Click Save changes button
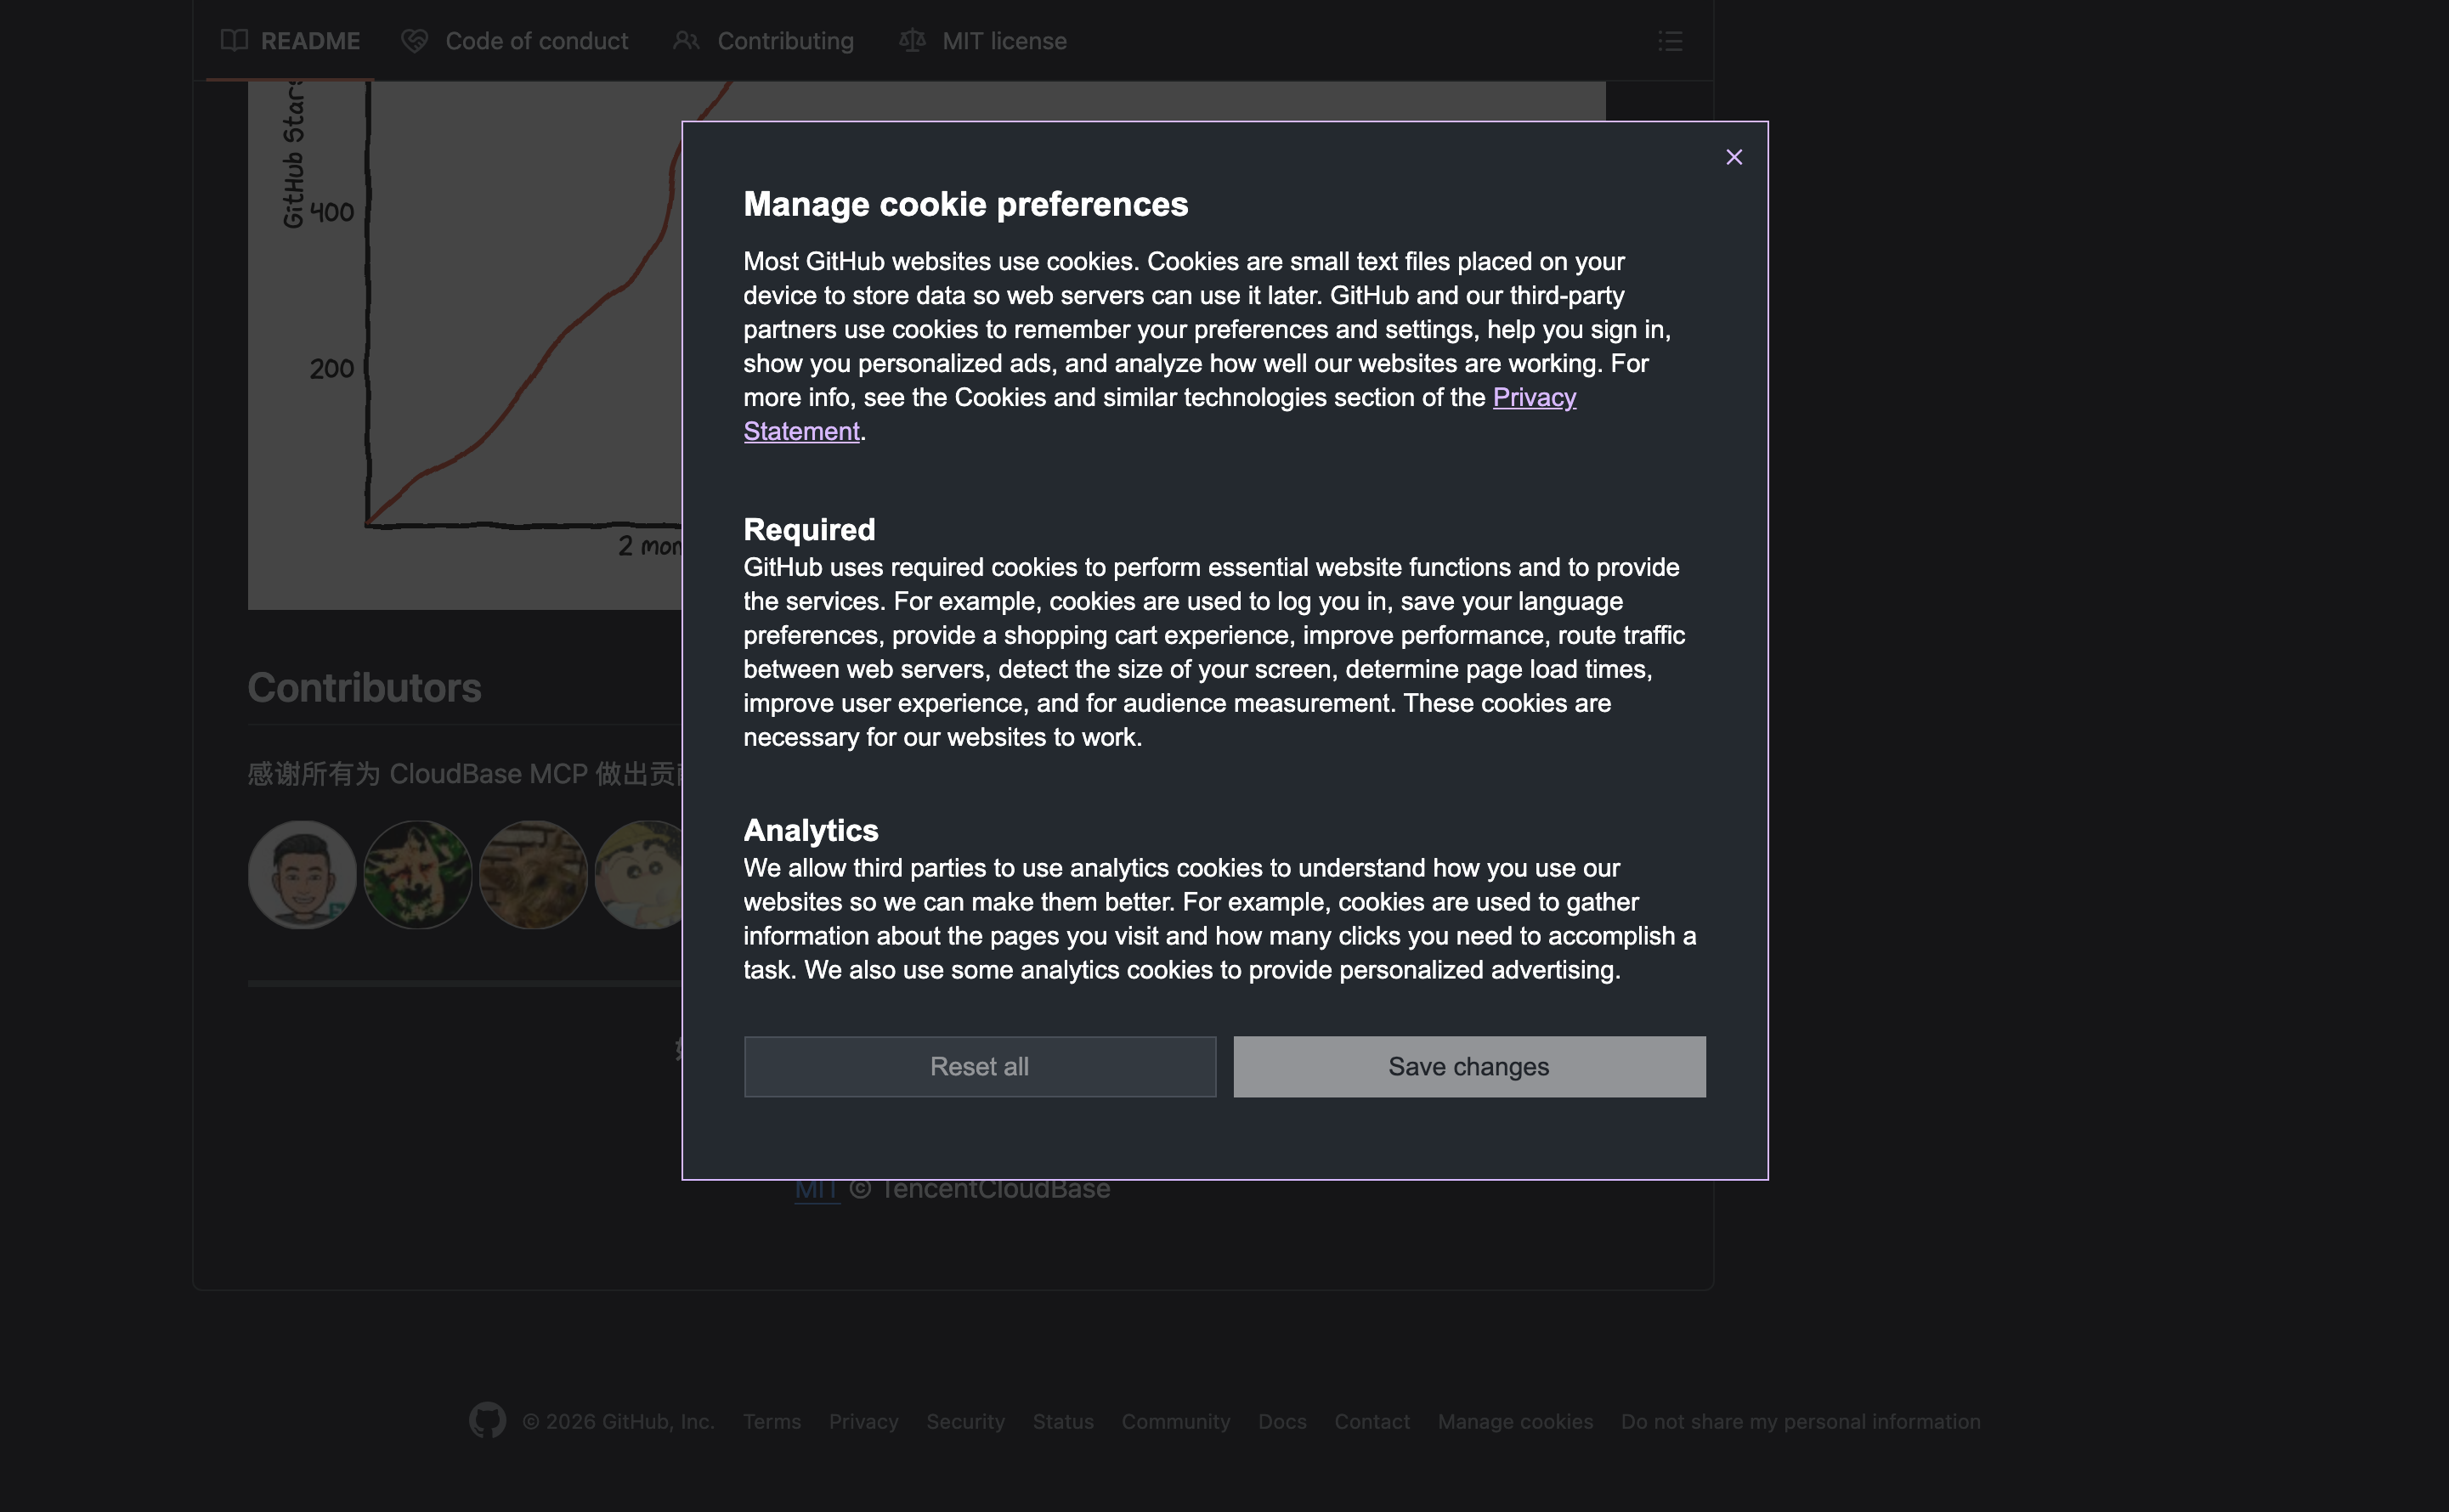Image resolution: width=2449 pixels, height=1512 pixels. [x=1468, y=1066]
